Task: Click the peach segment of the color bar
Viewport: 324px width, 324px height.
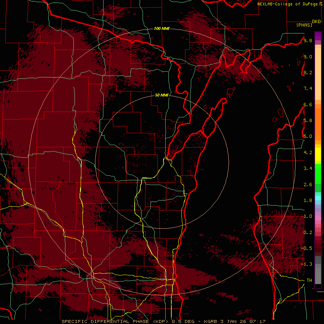Action: tap(318, 74)
